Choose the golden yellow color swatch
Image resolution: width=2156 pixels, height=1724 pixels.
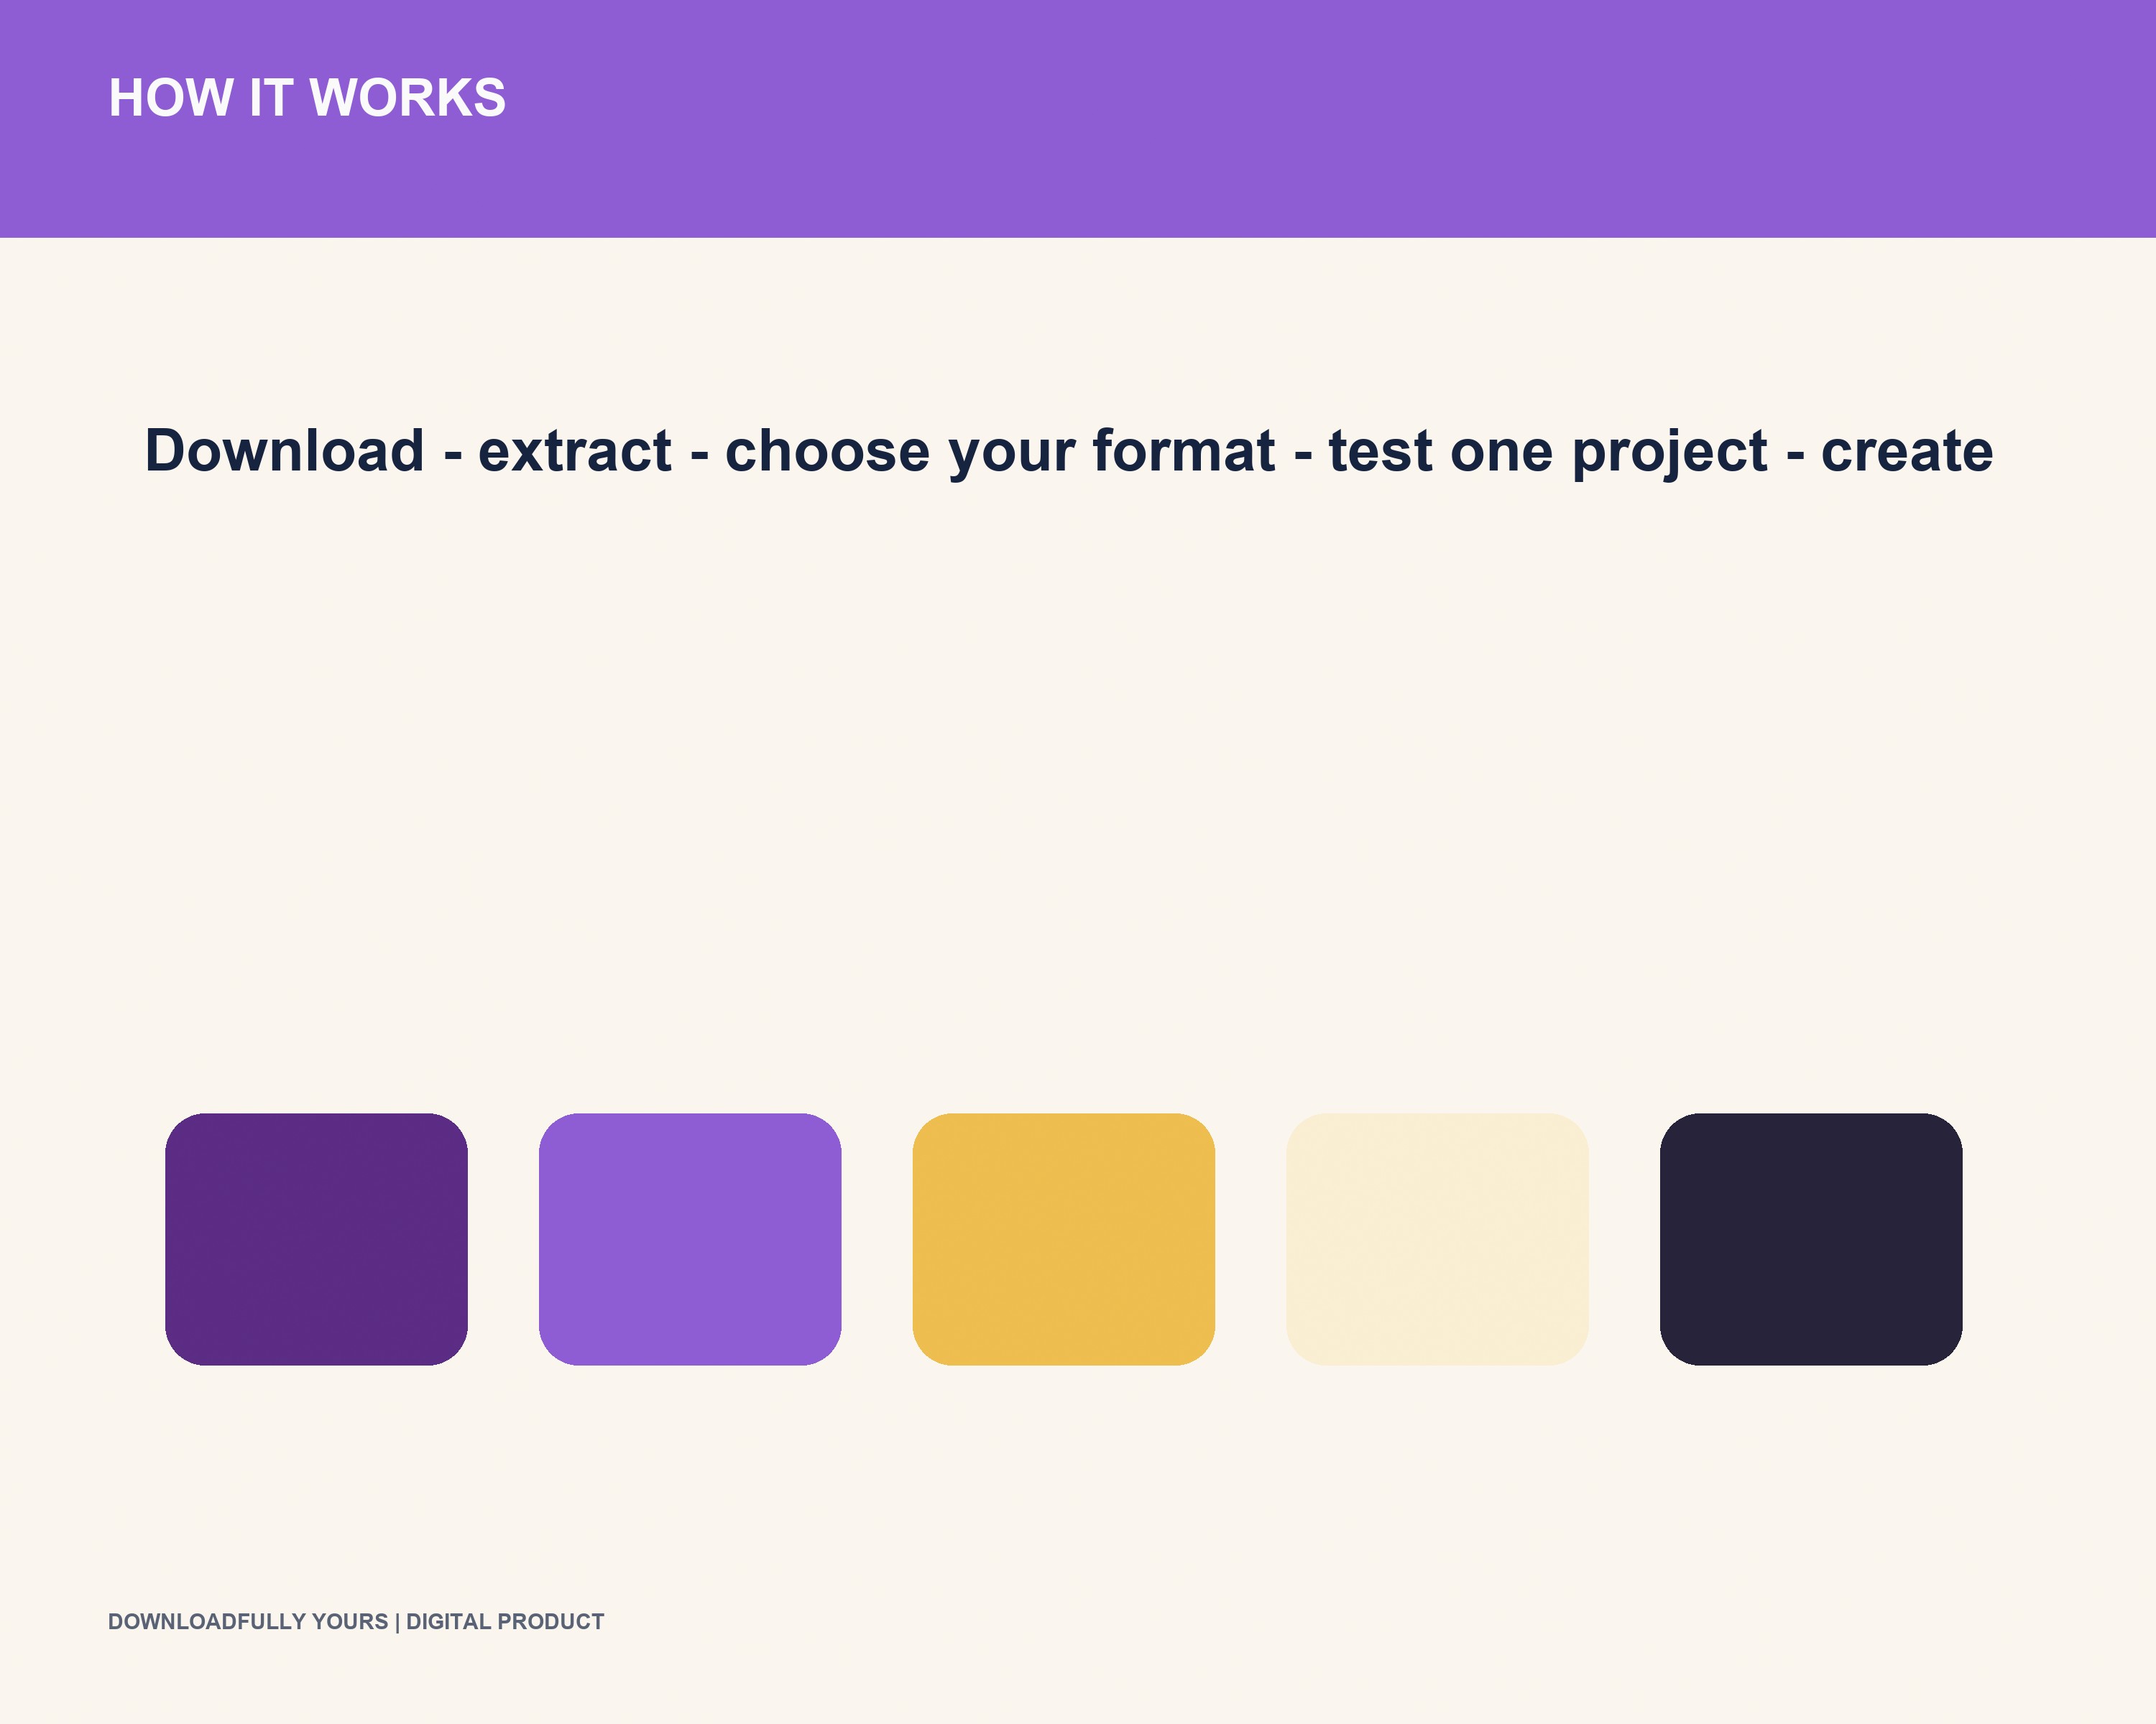pyautogui.click(x=1064, y=1239)
